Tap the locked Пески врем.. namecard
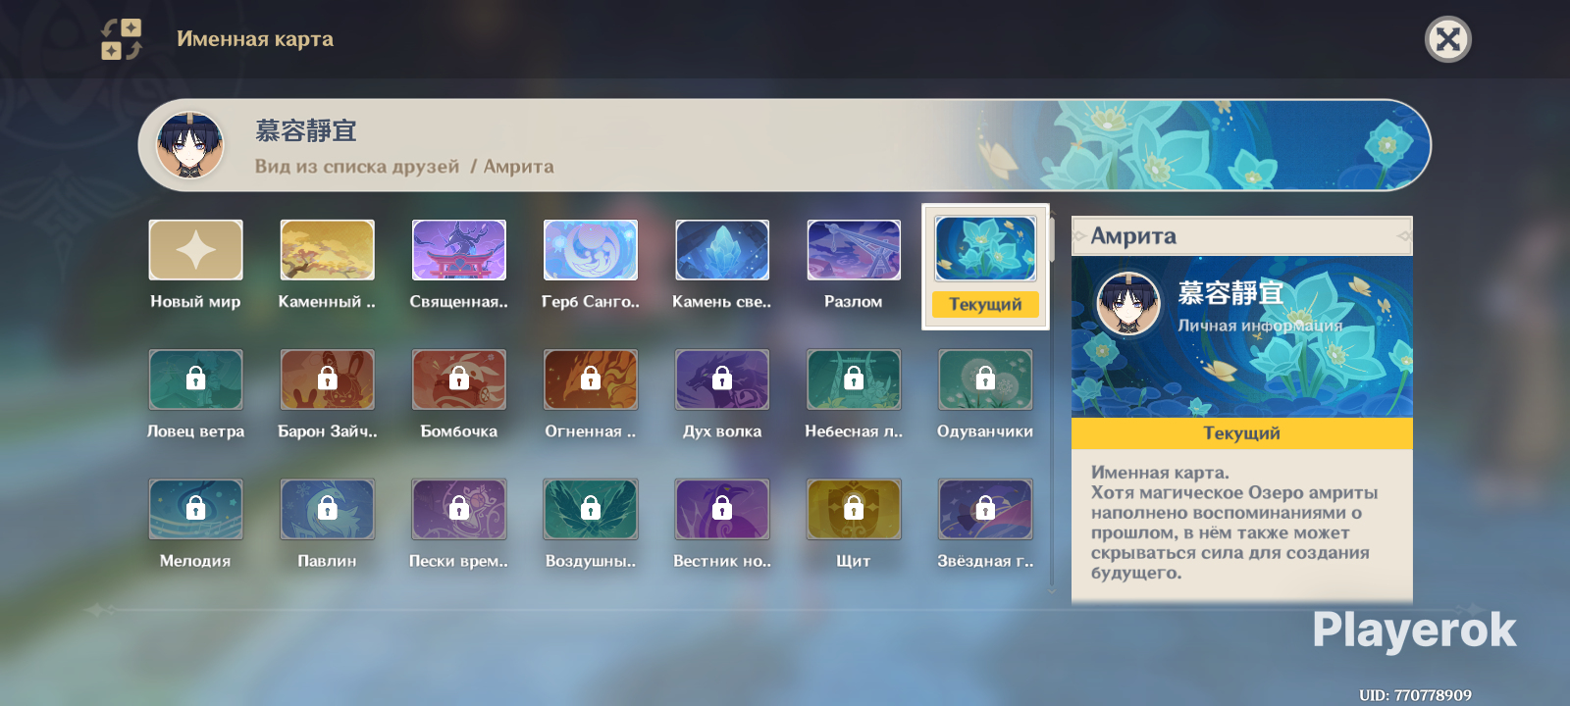 point(458,509)
